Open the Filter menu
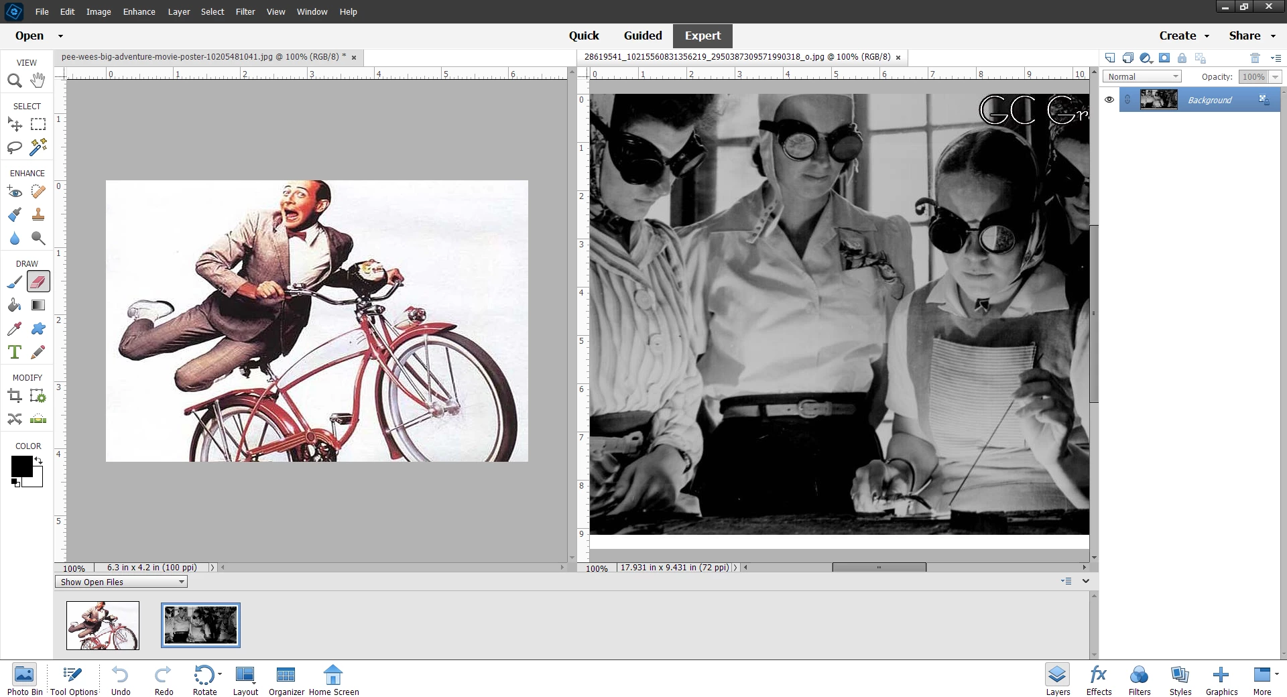Image resolution: width=1287 pixels, height=697 pixels. click(x=245, y=11)
